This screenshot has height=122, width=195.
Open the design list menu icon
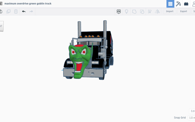coord(1,4)
